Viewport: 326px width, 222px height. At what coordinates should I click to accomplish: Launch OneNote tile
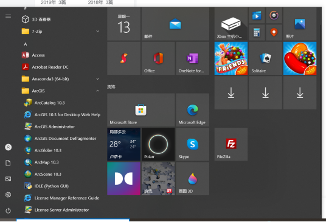(193, 58)
